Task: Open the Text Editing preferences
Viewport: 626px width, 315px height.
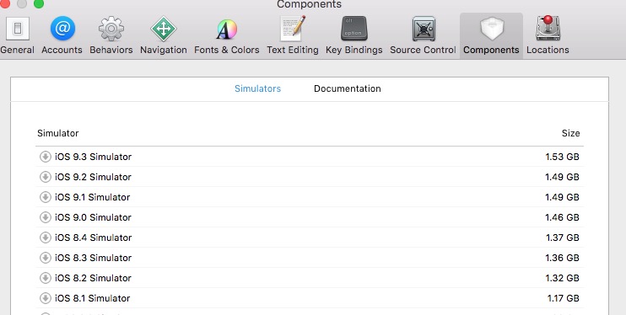Action: click(293, 36)
